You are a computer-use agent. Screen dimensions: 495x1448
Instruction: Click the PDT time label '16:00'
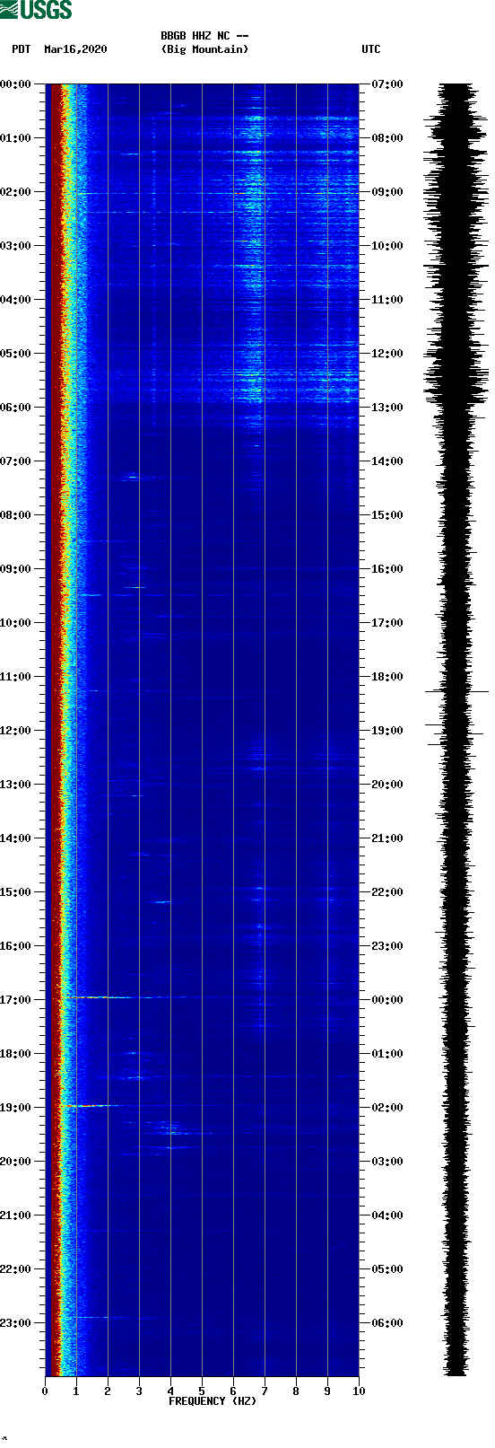pos(16,946)
